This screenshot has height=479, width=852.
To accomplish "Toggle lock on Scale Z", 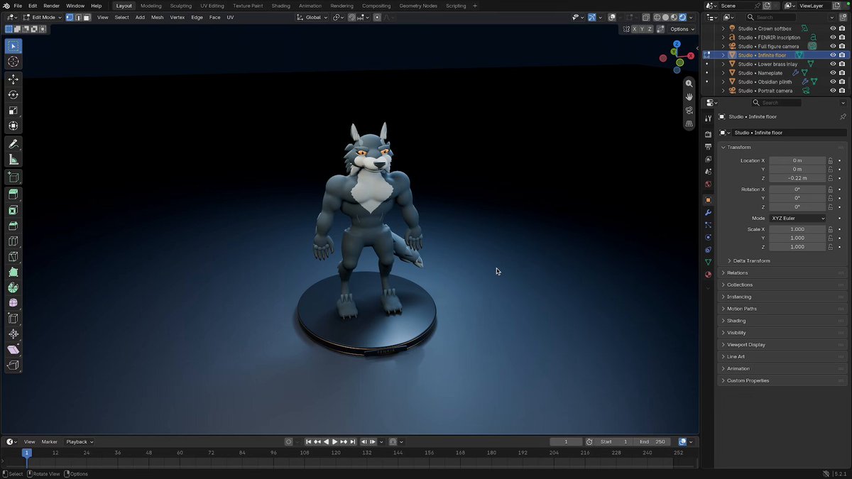I will point(830,247).
